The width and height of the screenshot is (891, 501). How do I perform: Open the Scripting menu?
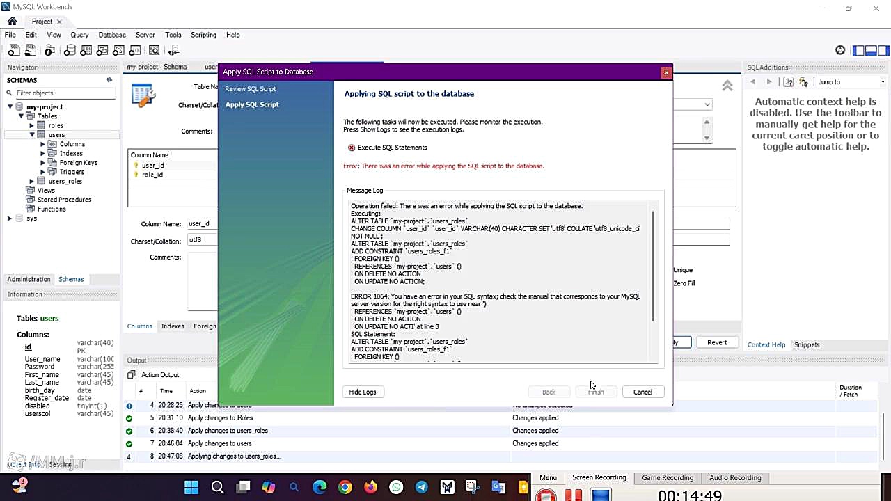tap(203, 35)
